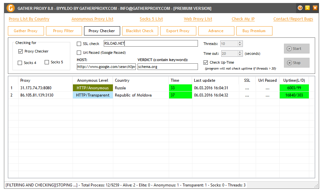Click the Threads number field
The height and width of the screenshot is (194, 324).
click(229, 44)
